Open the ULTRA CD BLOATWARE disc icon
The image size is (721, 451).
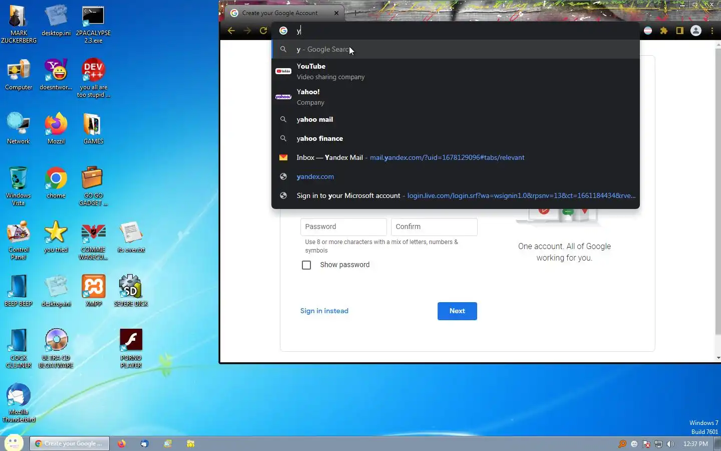56,349
